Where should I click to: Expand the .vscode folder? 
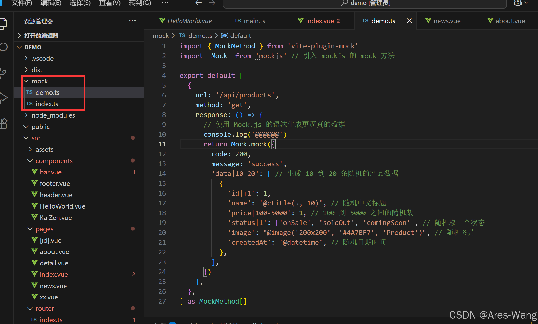[79, 58]
